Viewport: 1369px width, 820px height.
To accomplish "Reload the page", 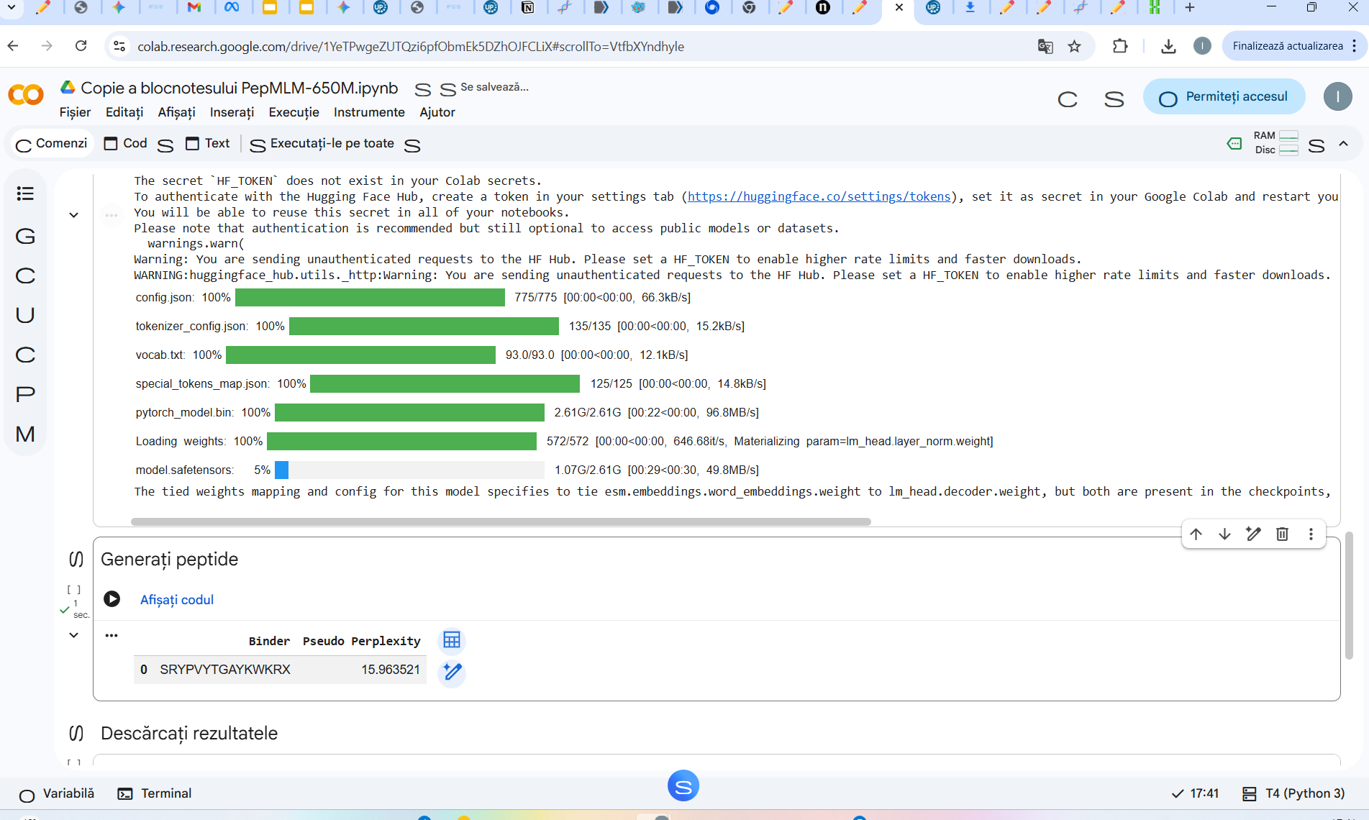I will click(81, 46).
